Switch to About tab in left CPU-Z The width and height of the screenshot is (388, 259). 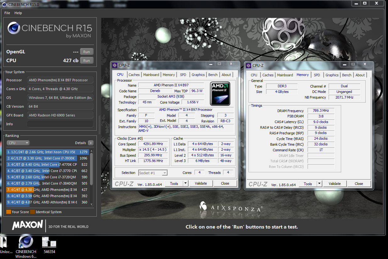coord(226,75)
